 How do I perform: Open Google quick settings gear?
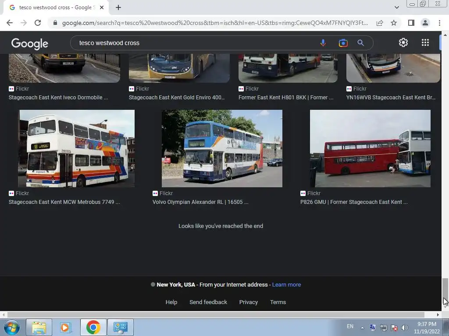click(403, 42)
